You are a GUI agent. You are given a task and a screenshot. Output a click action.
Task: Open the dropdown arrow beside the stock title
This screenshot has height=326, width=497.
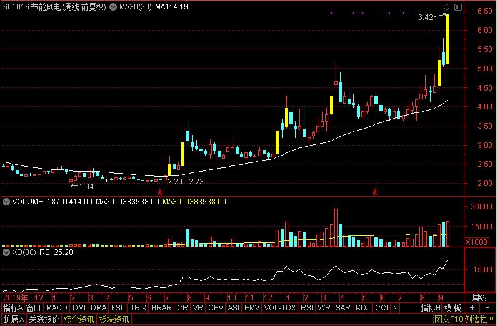[113, 7]
